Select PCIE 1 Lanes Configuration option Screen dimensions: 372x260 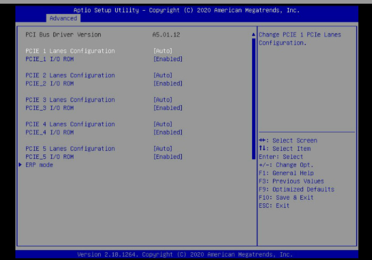tap(70, 51)
